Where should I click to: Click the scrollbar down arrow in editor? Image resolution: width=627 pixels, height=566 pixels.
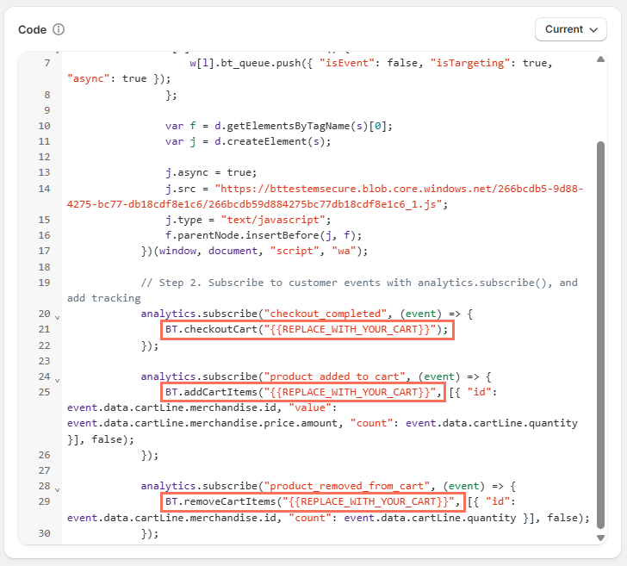tap(601, 537)
